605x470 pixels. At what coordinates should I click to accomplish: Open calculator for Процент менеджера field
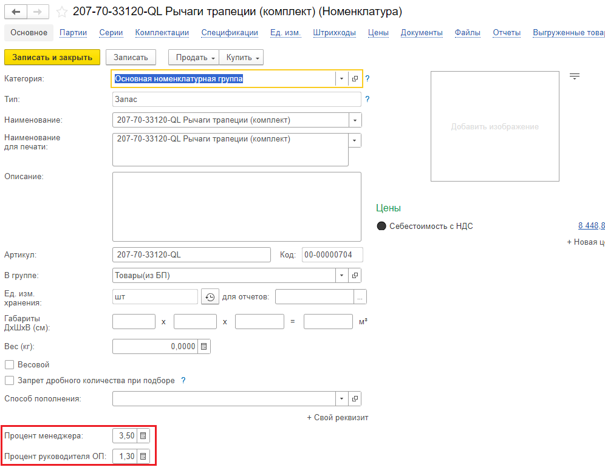[x=143, y=435]
